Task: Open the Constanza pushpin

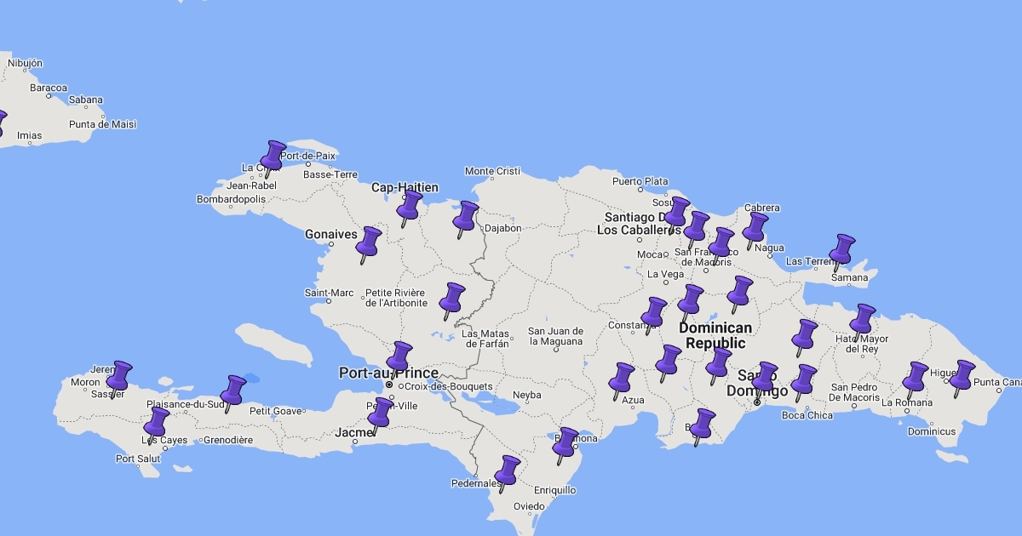Action: [x=654, y=313]
